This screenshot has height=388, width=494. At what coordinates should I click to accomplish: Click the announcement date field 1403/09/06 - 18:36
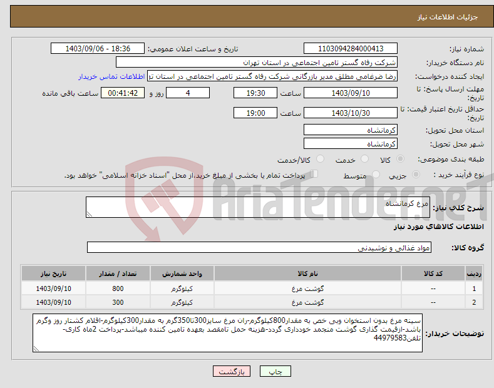[98, 49]
